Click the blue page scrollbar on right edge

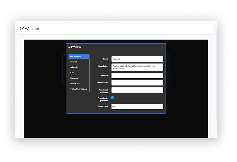[x=217, y=74]
